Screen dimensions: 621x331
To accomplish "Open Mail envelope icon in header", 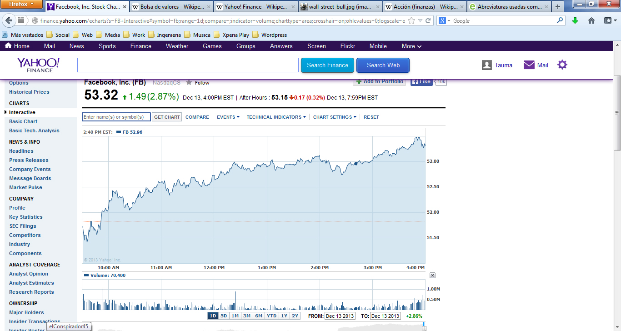I will pyautogui.click(x=529, y=65).
